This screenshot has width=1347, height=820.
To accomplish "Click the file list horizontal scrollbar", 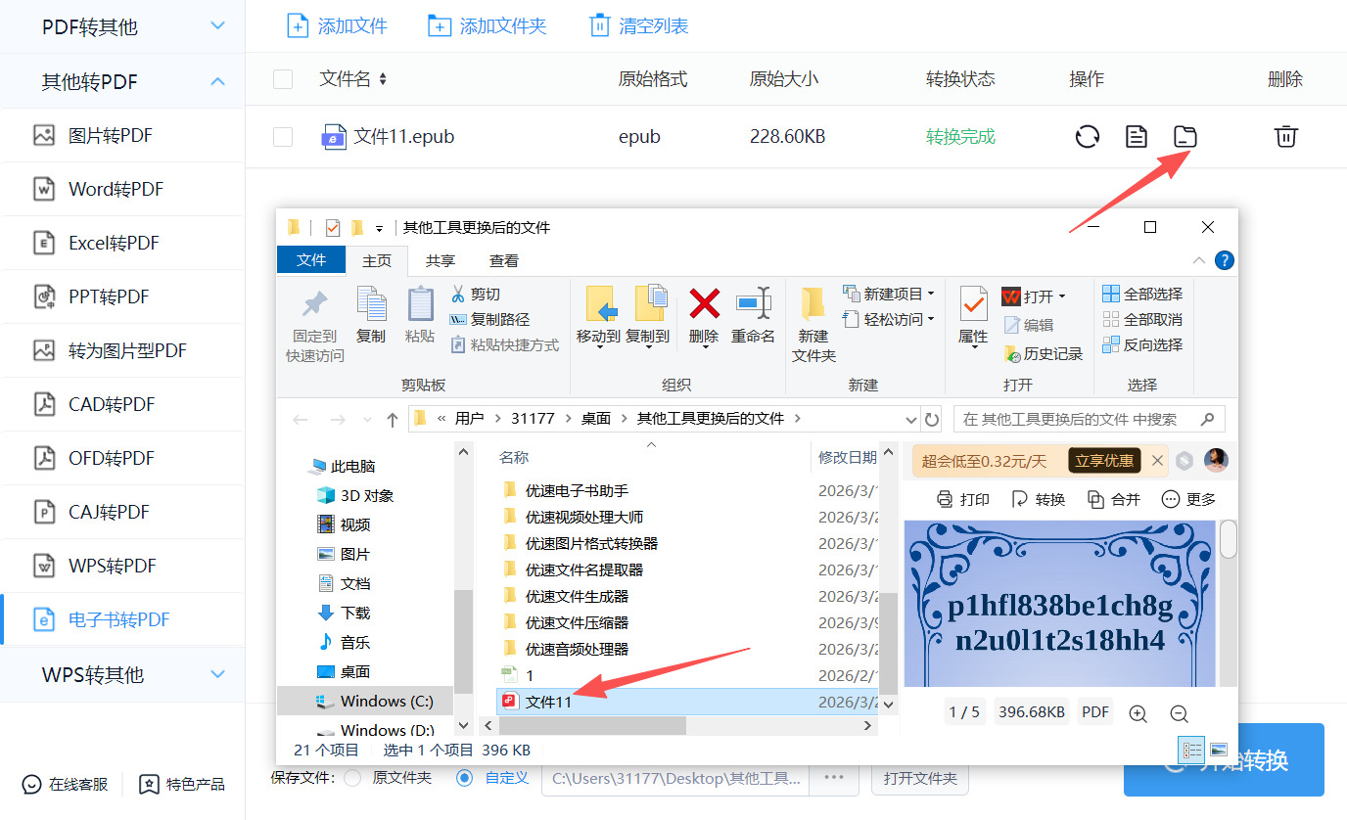I will click(x=591, y=725).
